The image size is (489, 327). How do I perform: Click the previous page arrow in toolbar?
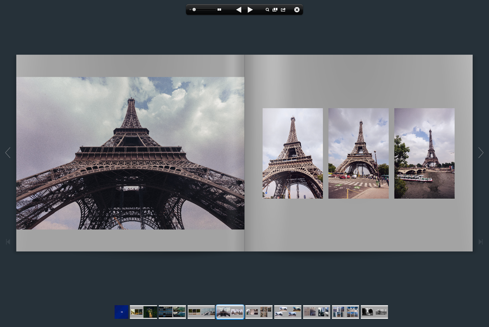pyautogui.click(x=239, y=10)
